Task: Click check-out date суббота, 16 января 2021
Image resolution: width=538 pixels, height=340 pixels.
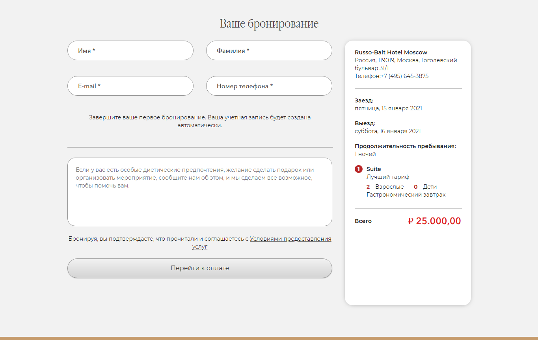Action: point(387,131)
